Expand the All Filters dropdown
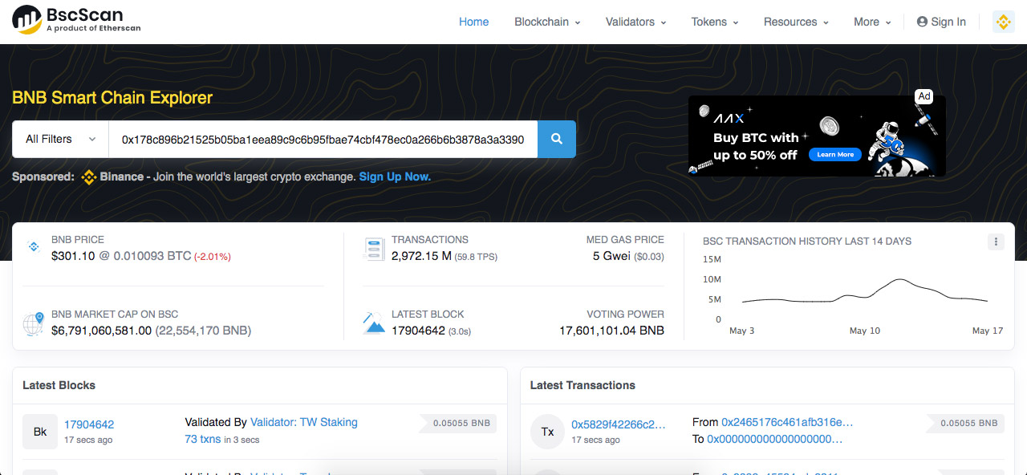1027x475 pixels. point(60,139)
